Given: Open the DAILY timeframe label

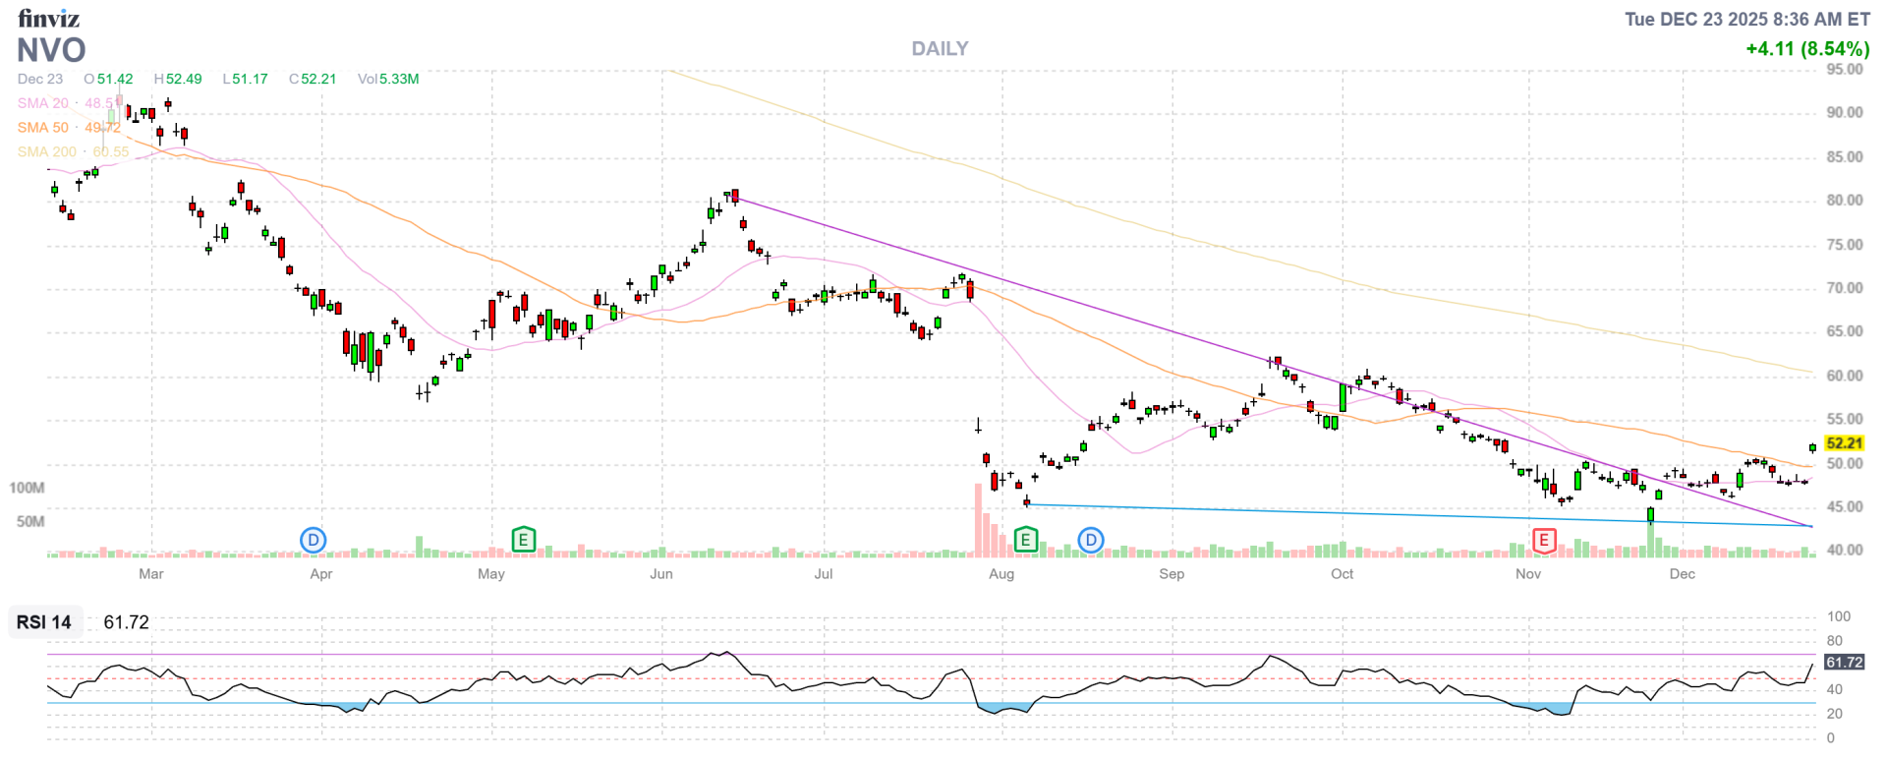Looking at the screenshot, I should coord(940,48).
